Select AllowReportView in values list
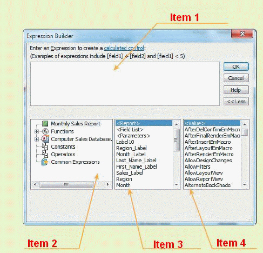 click(212, 179)
